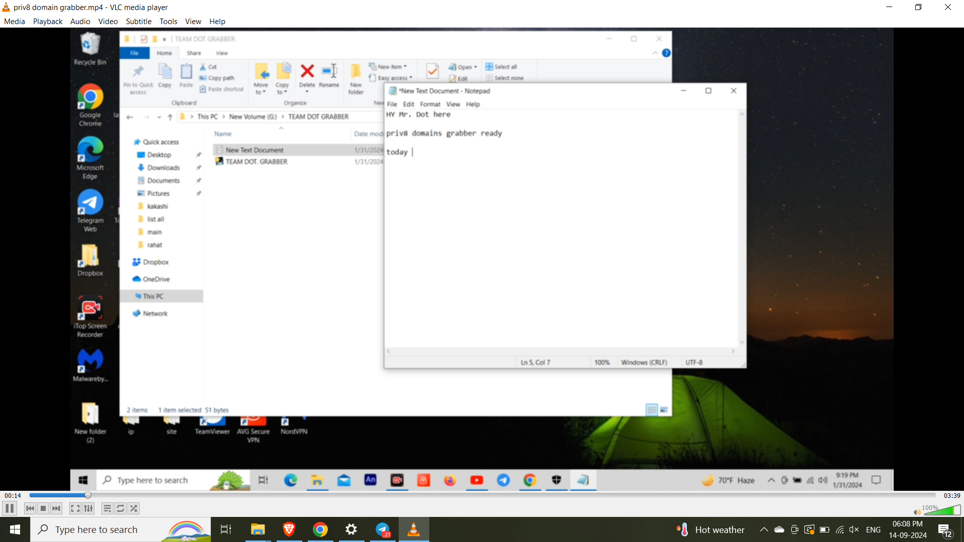Open VLC Media menu
This screenshot has height=542, width=964.
pyautogui.click(x=15, y=21)
